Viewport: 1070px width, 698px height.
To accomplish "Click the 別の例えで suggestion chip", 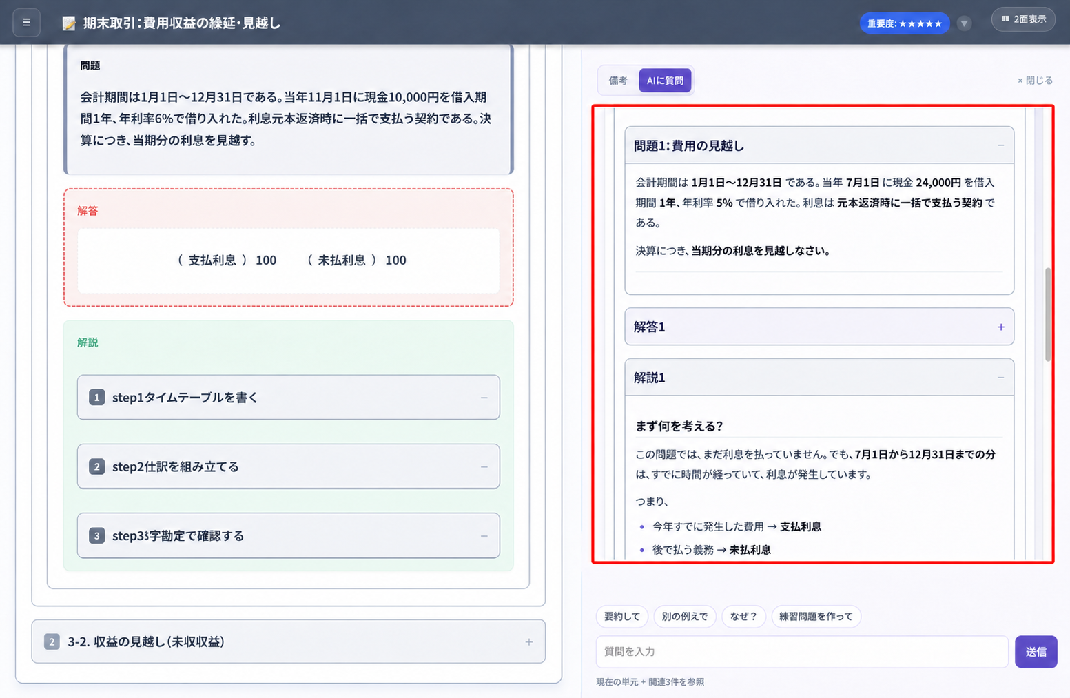I will pos(684,616).
